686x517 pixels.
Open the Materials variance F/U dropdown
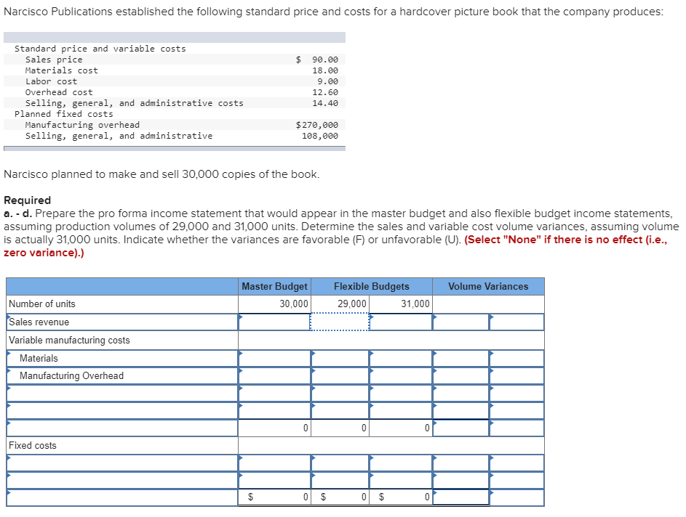click(x=517, y=358)
